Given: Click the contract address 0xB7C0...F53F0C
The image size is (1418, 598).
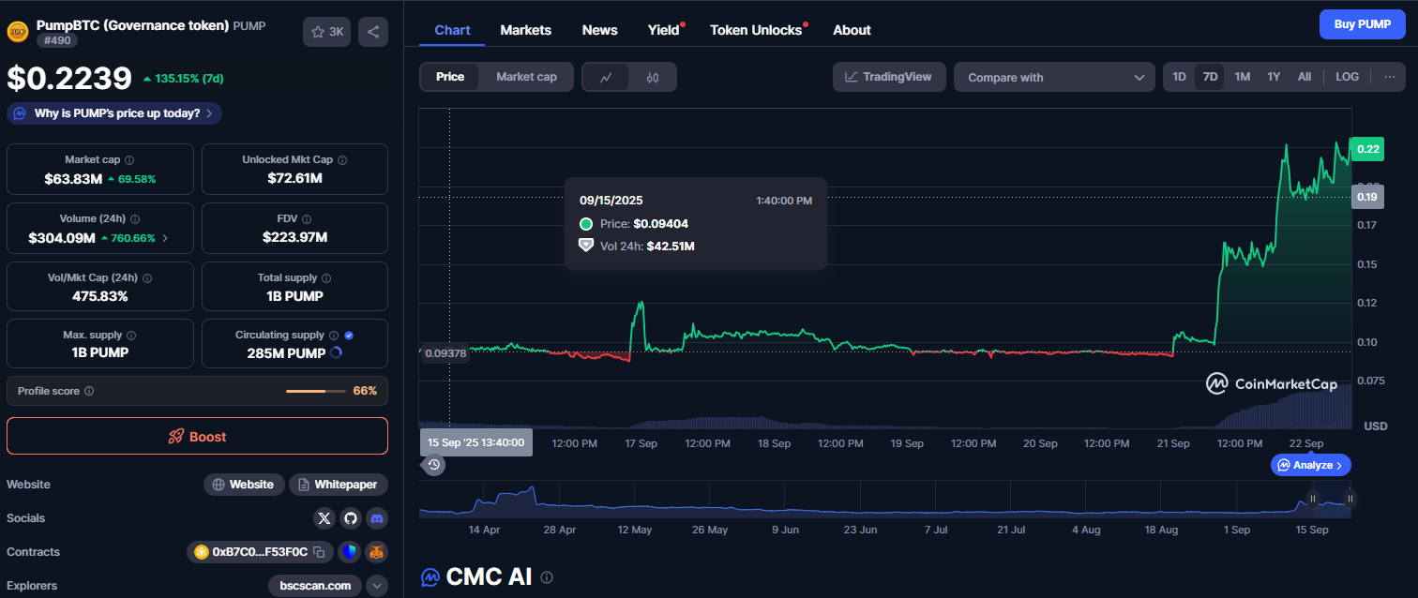Looking at the screenshot, I should 260,552.
